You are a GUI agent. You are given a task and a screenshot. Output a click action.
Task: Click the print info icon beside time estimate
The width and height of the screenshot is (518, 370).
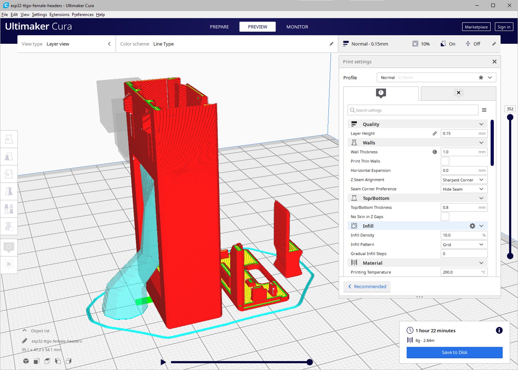click(499, 330)
